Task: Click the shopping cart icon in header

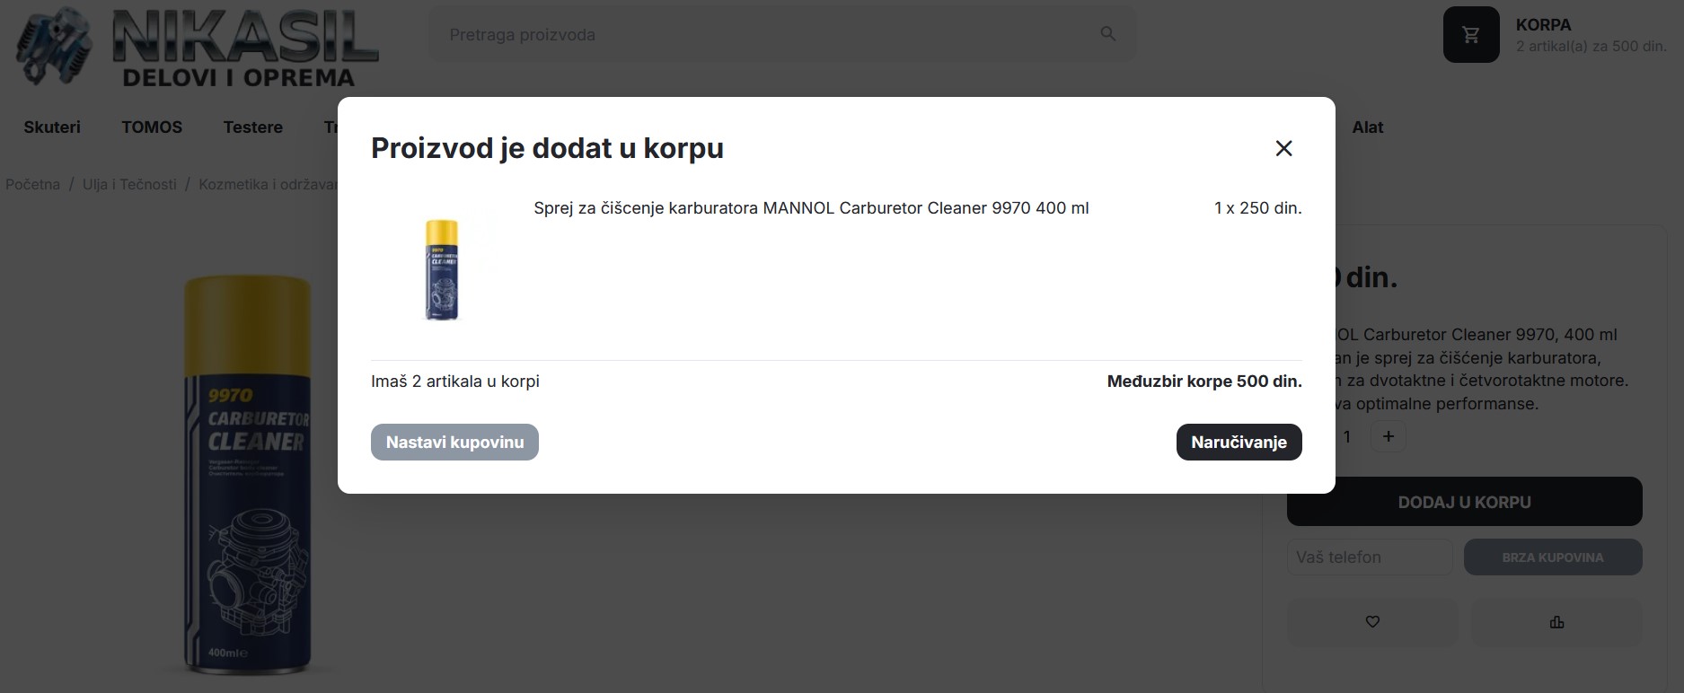Action: pyautogui.click(x=1471, y=35)
